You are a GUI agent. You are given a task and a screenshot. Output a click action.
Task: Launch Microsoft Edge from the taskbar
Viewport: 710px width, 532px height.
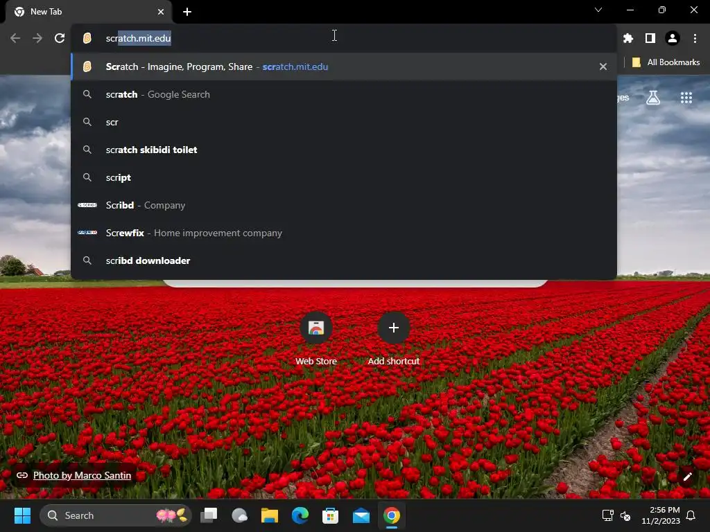[x=300, y=515]
